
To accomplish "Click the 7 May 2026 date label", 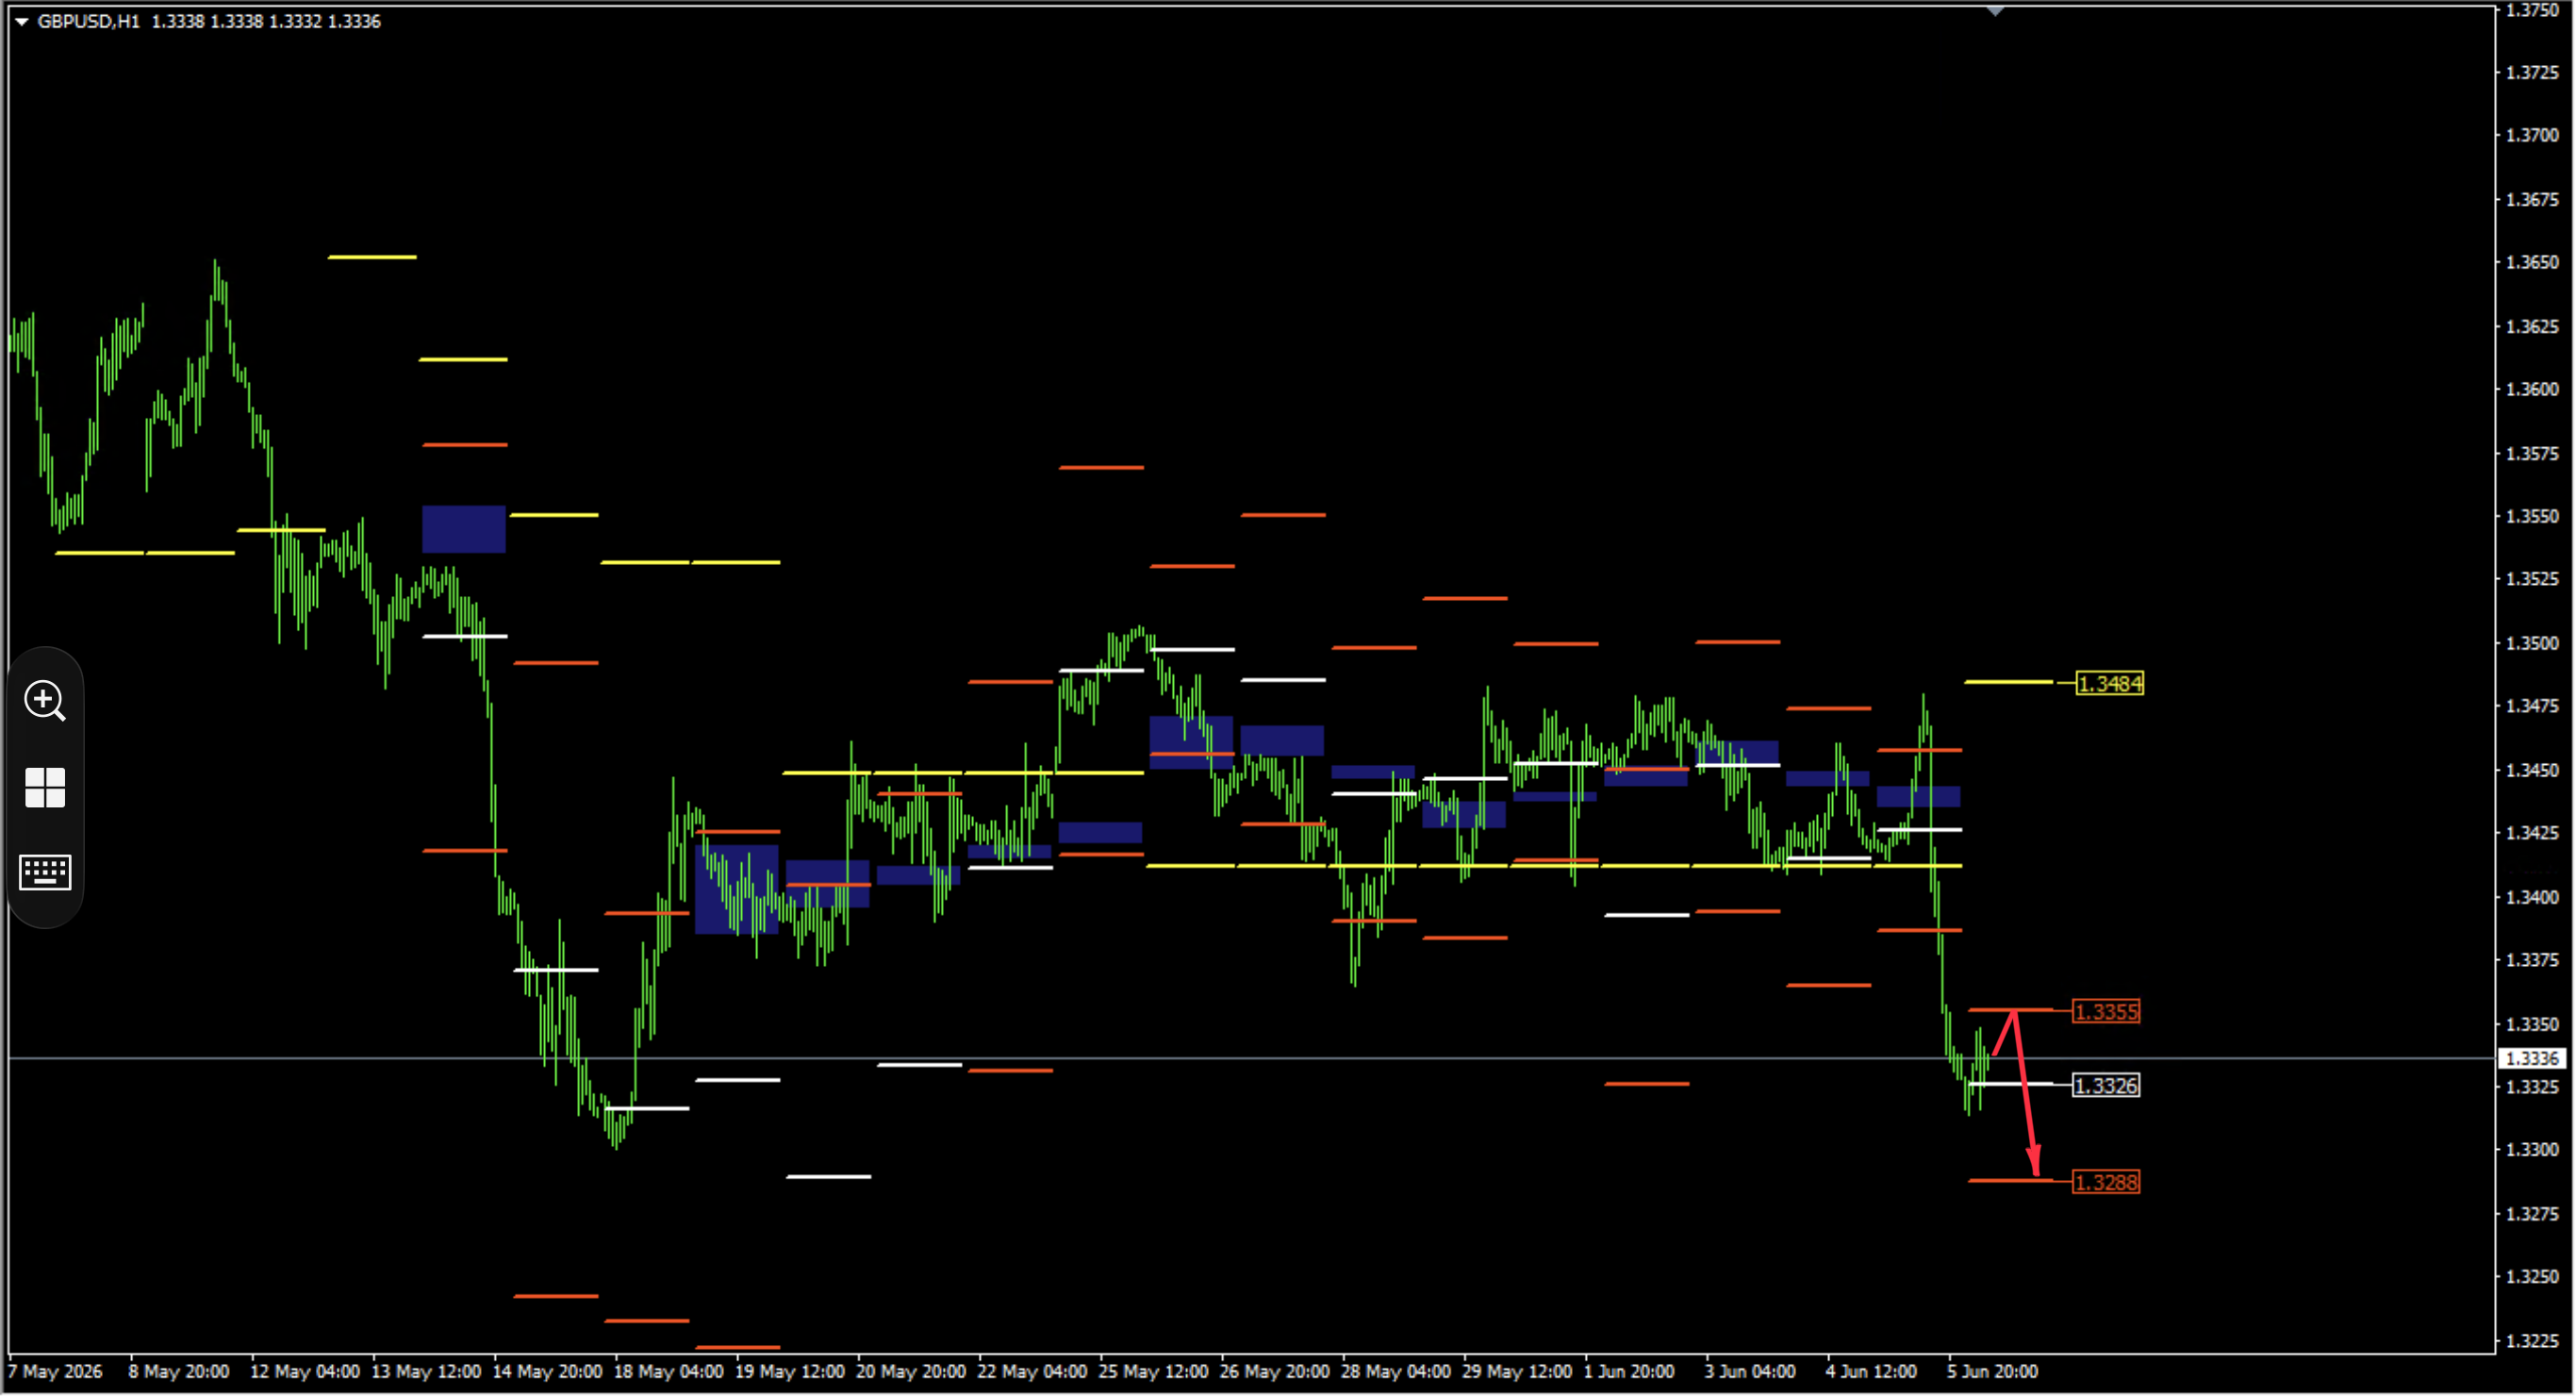I will (56, 1372).
